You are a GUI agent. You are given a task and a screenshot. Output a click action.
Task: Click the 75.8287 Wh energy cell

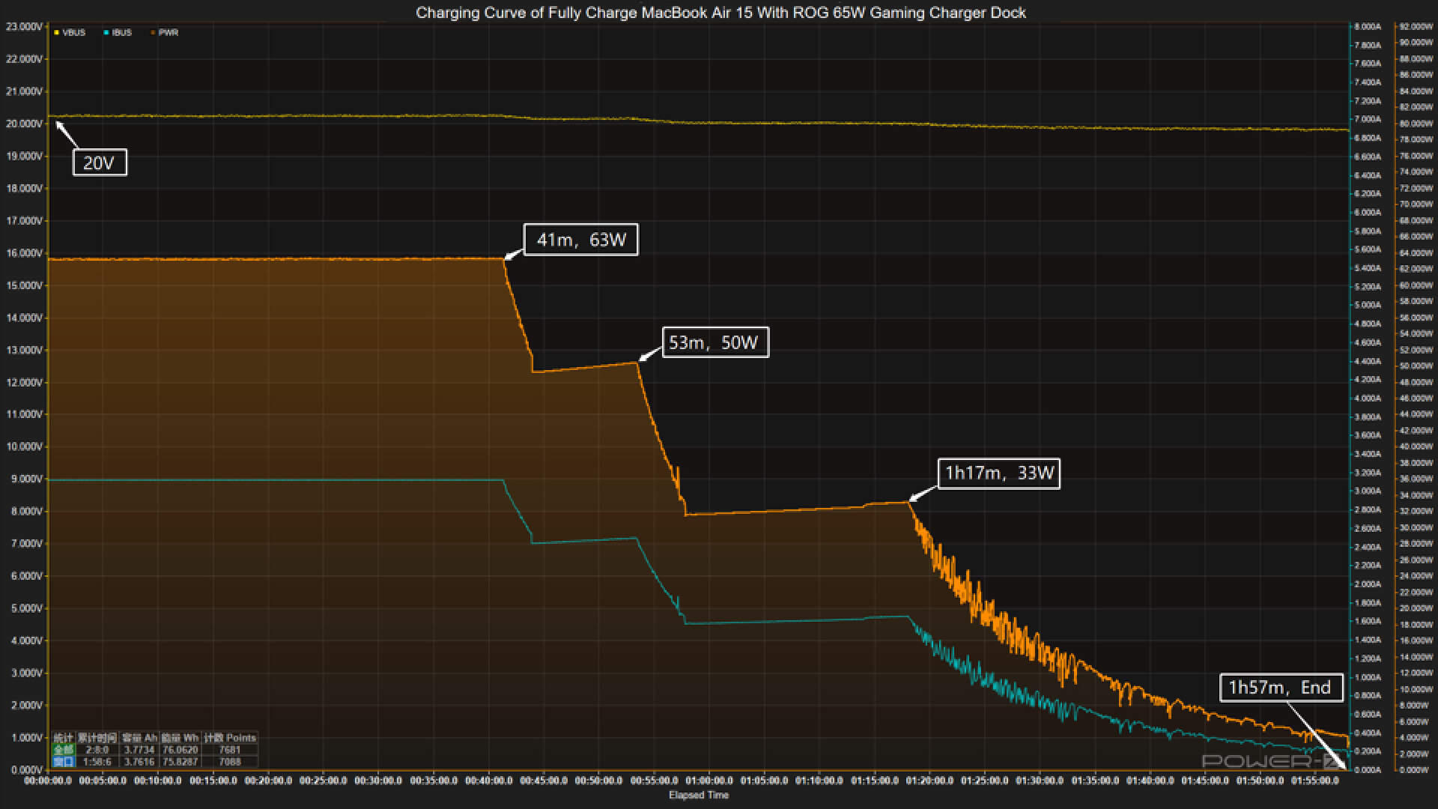[180, 762]
